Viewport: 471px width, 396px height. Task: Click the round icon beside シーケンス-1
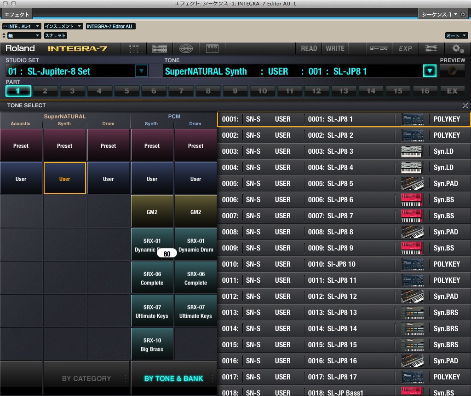(x=463, y=14)
